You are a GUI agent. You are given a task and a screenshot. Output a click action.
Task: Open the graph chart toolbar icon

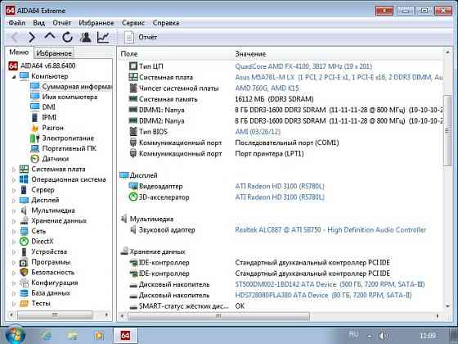pyautogui.click(x=103, y=37)
